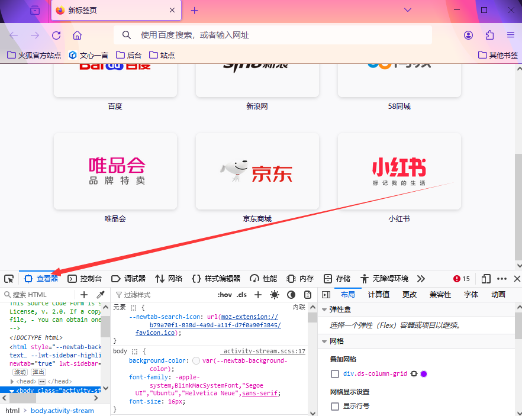Select the 布局 layout sidebar tab
The width and height of the screenshot is (522, 416).
(348, 295)
